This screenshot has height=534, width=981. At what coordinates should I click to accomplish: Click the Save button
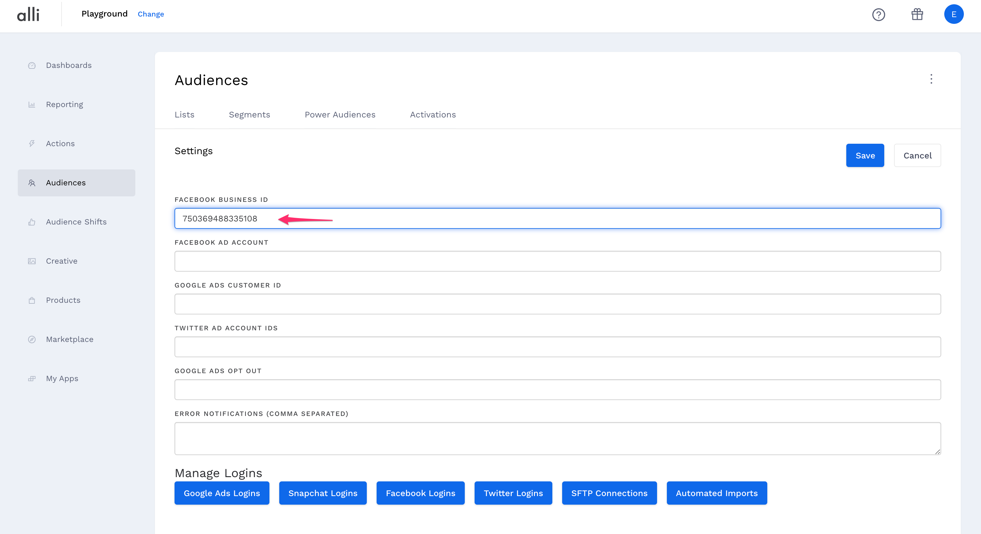coord(865,155)
